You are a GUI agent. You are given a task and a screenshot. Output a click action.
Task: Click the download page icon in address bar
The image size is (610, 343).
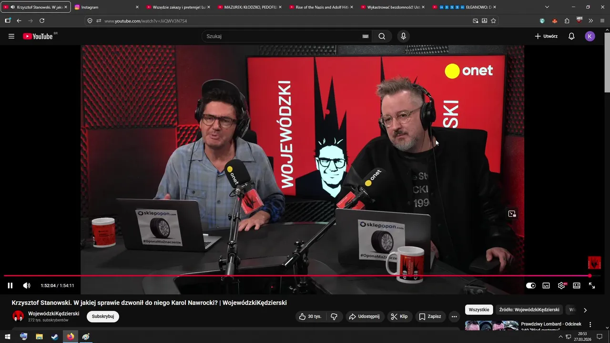484,20
